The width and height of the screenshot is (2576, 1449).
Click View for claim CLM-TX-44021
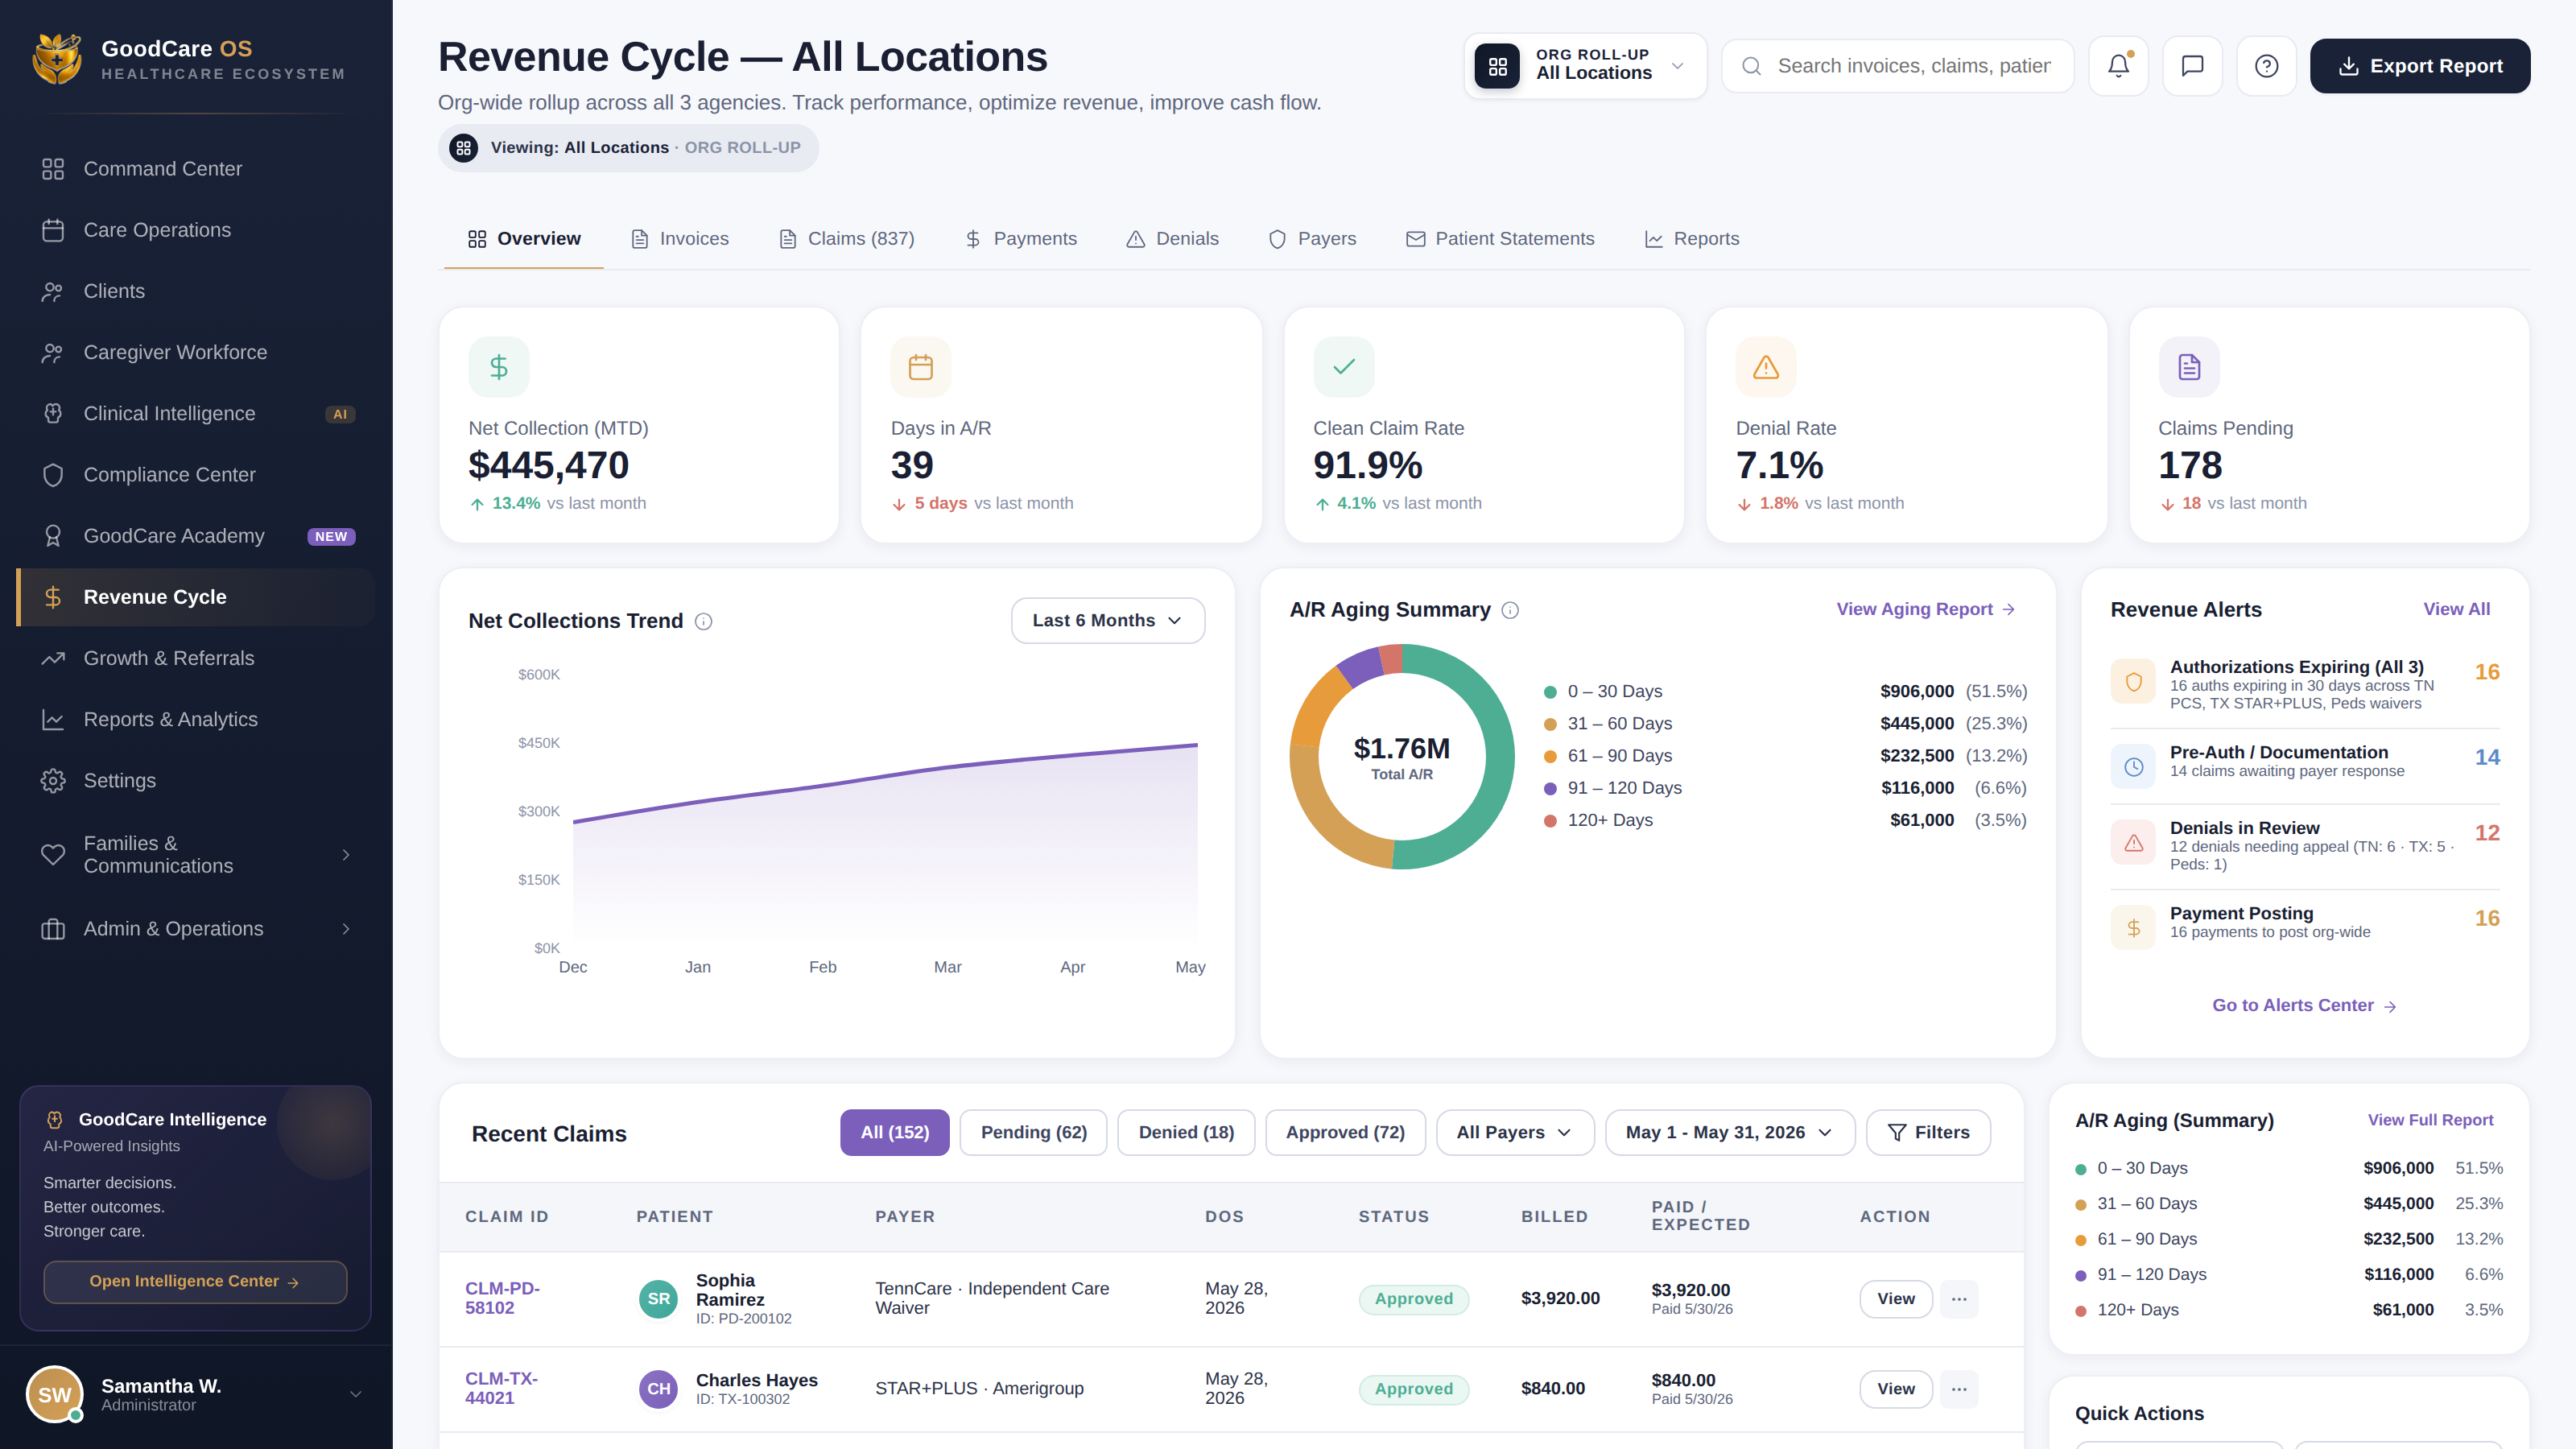[x=1896, y=1389]
